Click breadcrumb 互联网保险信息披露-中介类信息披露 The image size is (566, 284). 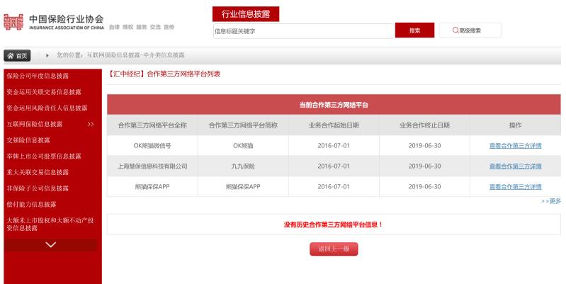point(135,55)
